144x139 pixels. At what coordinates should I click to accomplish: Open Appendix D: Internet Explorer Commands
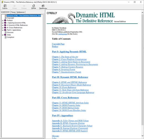[x=70, y=128]
